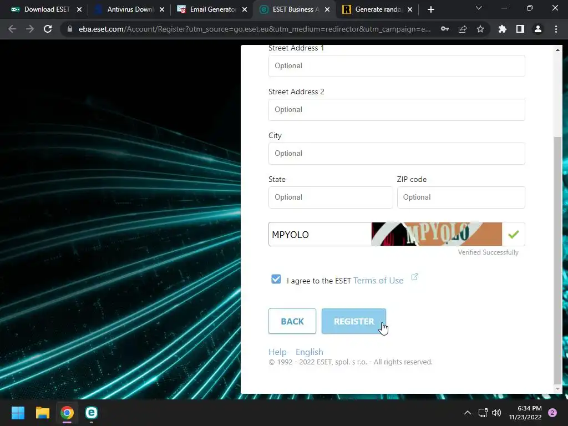Click into the ZIP code field
This screenshot has height=426, width=568.
(x=461, y=197)
